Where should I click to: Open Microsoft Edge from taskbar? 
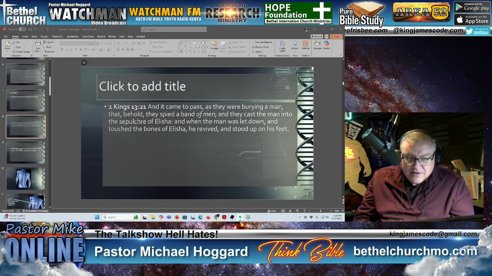200,217
